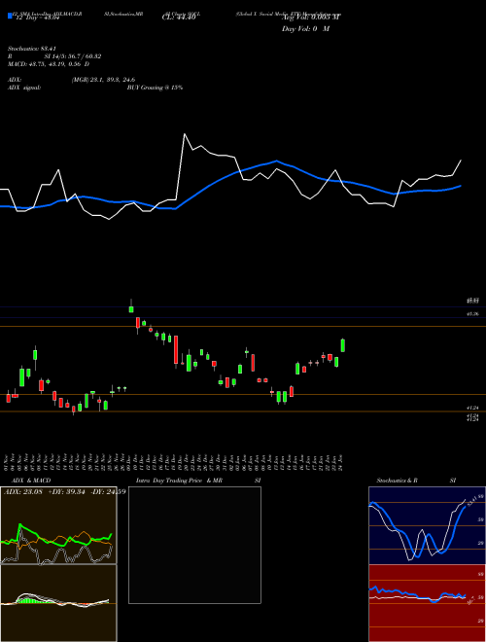Image resolution: width=486 pixels, height=642 pixels.
Task: Open the MACD histogram chart thumbnail
Action: pos(58,603)
